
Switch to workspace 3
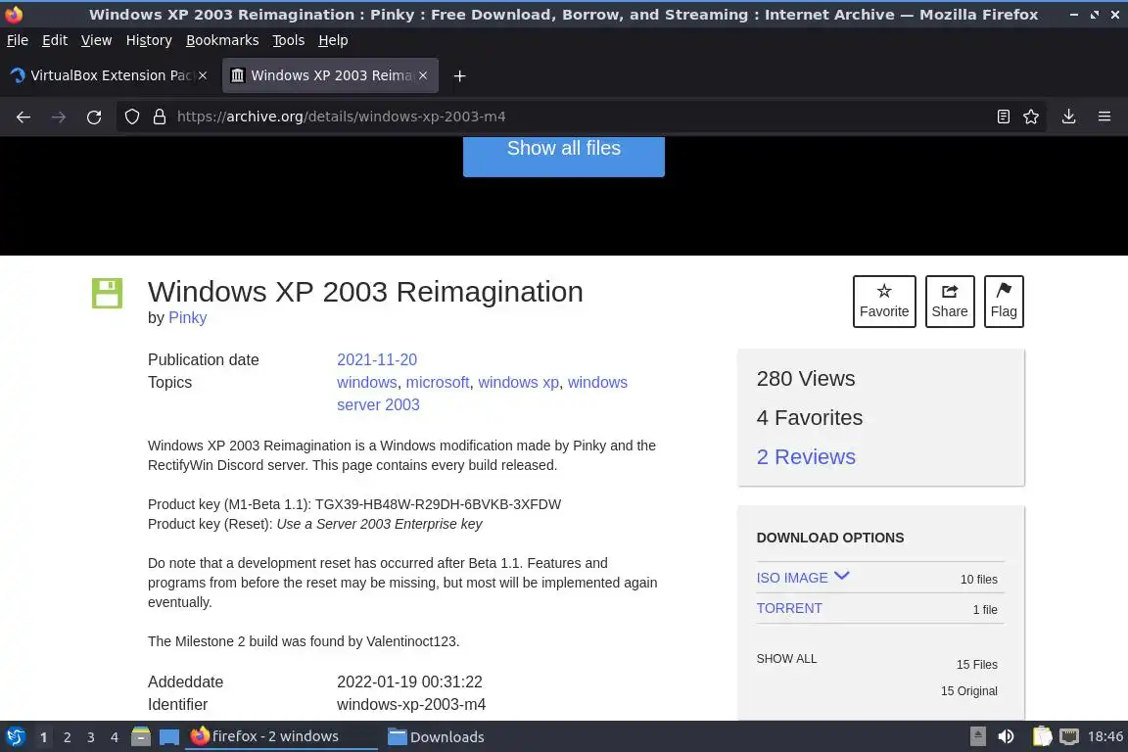click(x=91, y=737)
